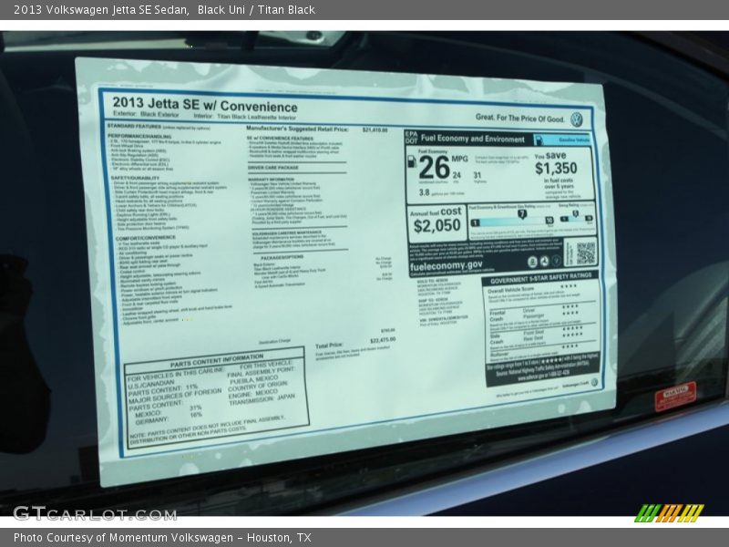The width and height of the screenshot is (729, 547).
Task: Click the 'Gasoline Vehicle' label
Action: [574, 139]
